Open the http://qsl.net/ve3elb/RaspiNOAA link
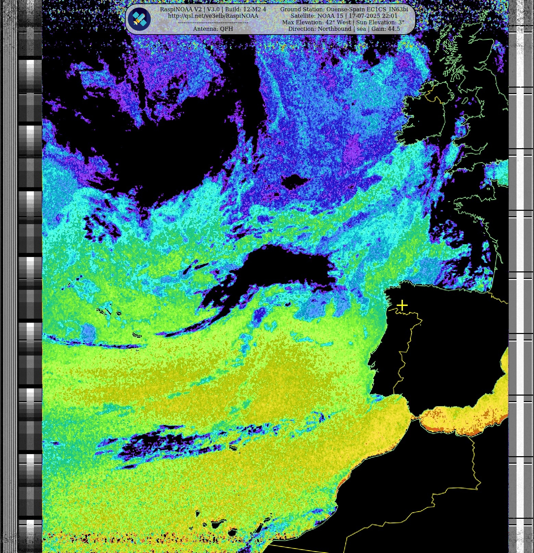 point(213,16)
